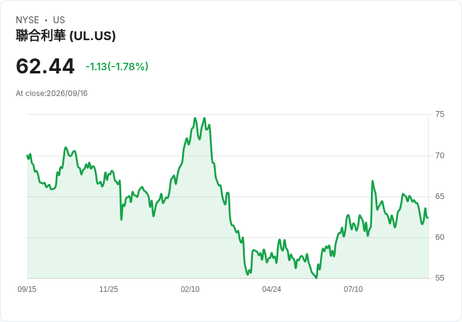Click the price change -1.13(-1.78%)
This screenshot has height=322, width=462.
pyautogui.click(x=117, y=67)
